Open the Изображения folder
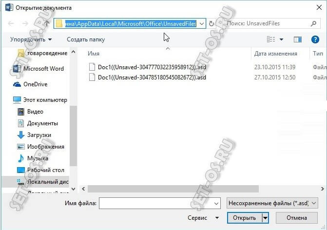The image size is (327, 230). click(40, 147)
